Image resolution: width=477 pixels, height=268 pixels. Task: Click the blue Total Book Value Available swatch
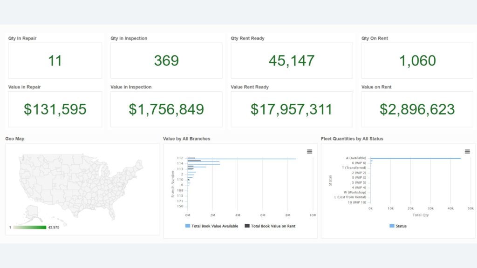coord(188,226)
